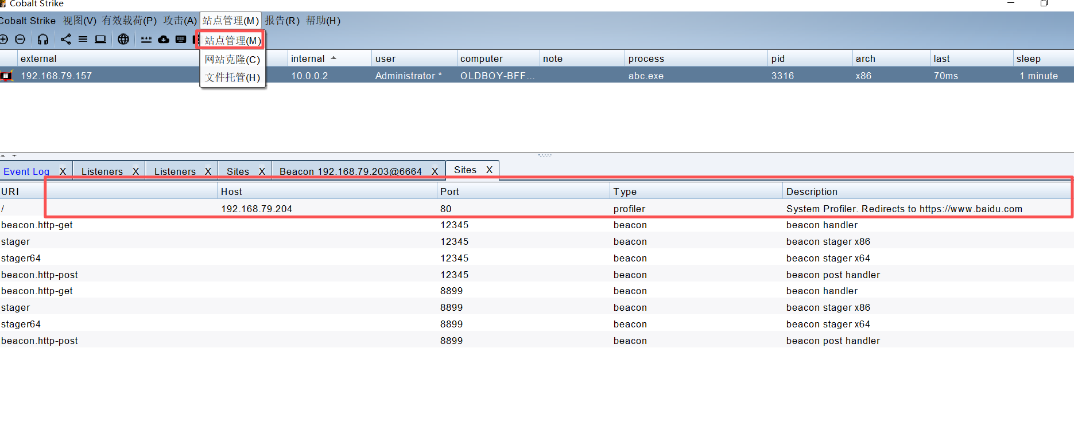Viewport: 1074px width, 422px height.
Task: Select the profiler site 192.168.79.204
Action: tap(537, 209)
